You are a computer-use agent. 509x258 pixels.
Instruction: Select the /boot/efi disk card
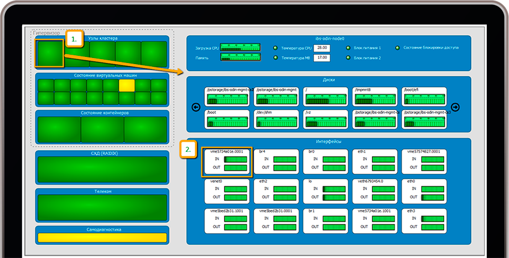pyautogui.click(x=424, y=97)
